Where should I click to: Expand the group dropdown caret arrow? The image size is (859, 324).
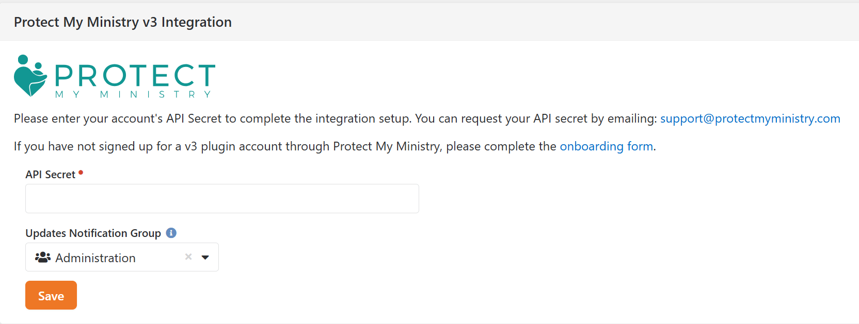(x=205, y=257)
